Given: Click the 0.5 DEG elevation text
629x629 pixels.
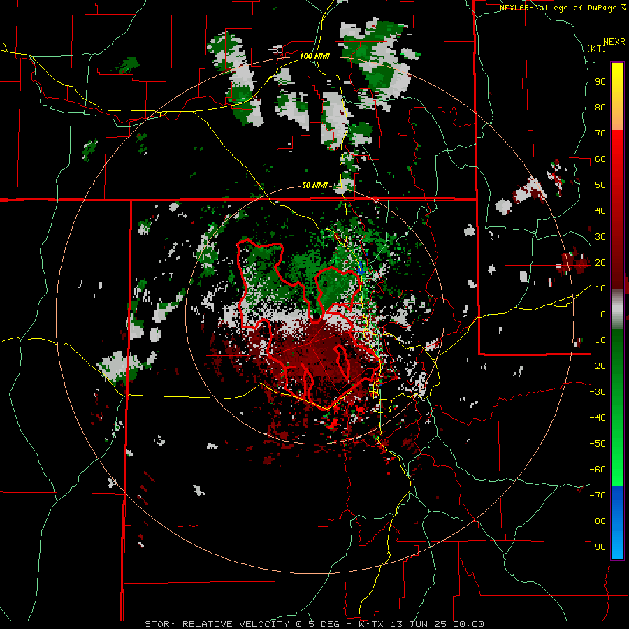Looking at the screenshot, I should tap(317, 624).
